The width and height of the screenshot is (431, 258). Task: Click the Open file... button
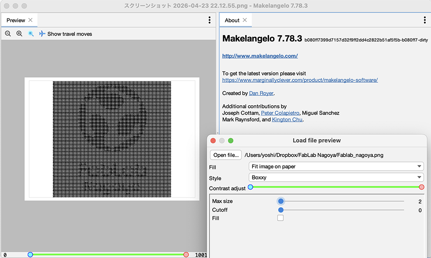pos(226,155)
